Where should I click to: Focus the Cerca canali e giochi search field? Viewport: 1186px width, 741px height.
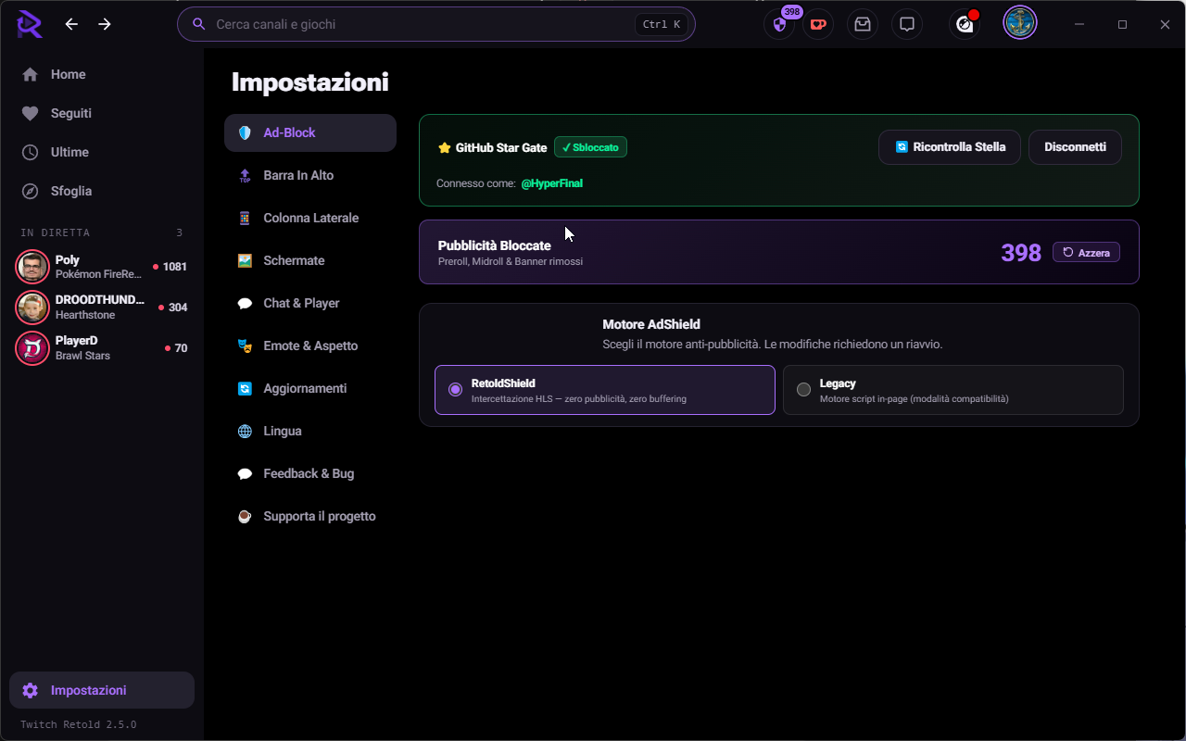point(435,24)
